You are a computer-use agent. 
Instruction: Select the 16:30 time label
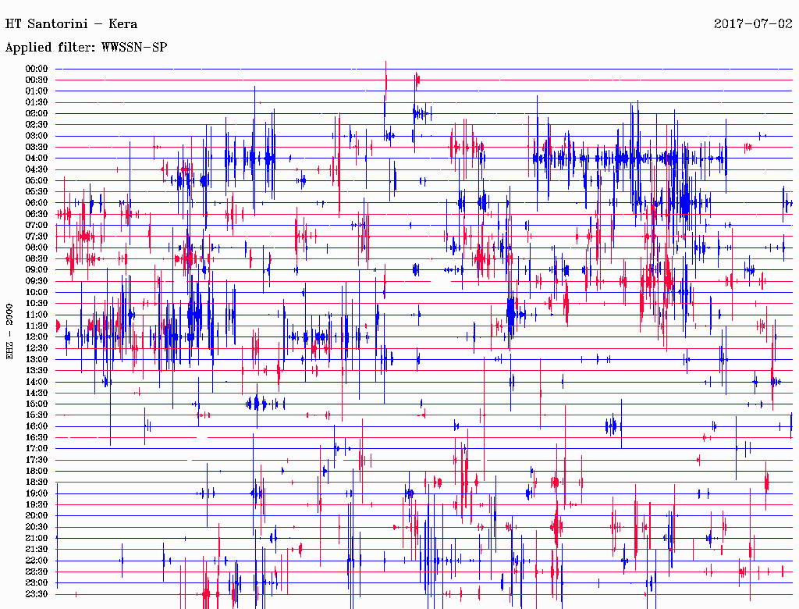pos(37,438)
